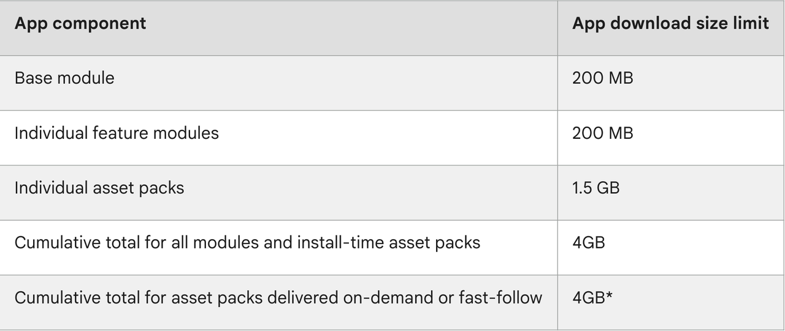Click the word Base in the first row
Screen dimensions: 785x331
pyautogui.click(x=31, y=78)
